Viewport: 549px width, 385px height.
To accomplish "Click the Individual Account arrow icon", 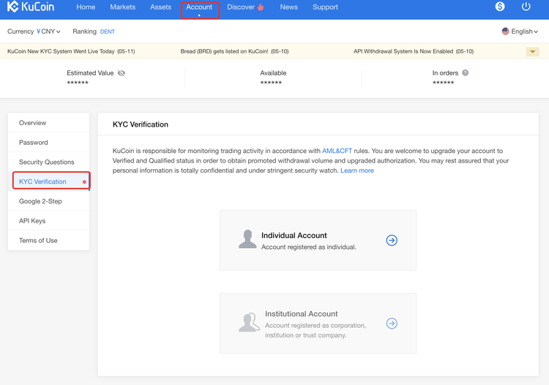I will tap(392, 240).
